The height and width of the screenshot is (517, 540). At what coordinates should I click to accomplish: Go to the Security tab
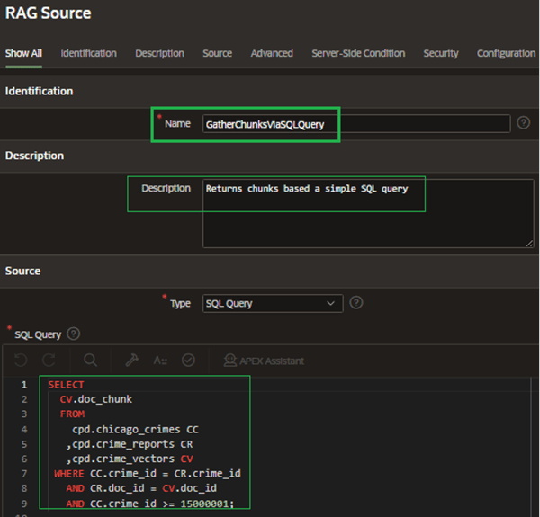tap(441, 53)
